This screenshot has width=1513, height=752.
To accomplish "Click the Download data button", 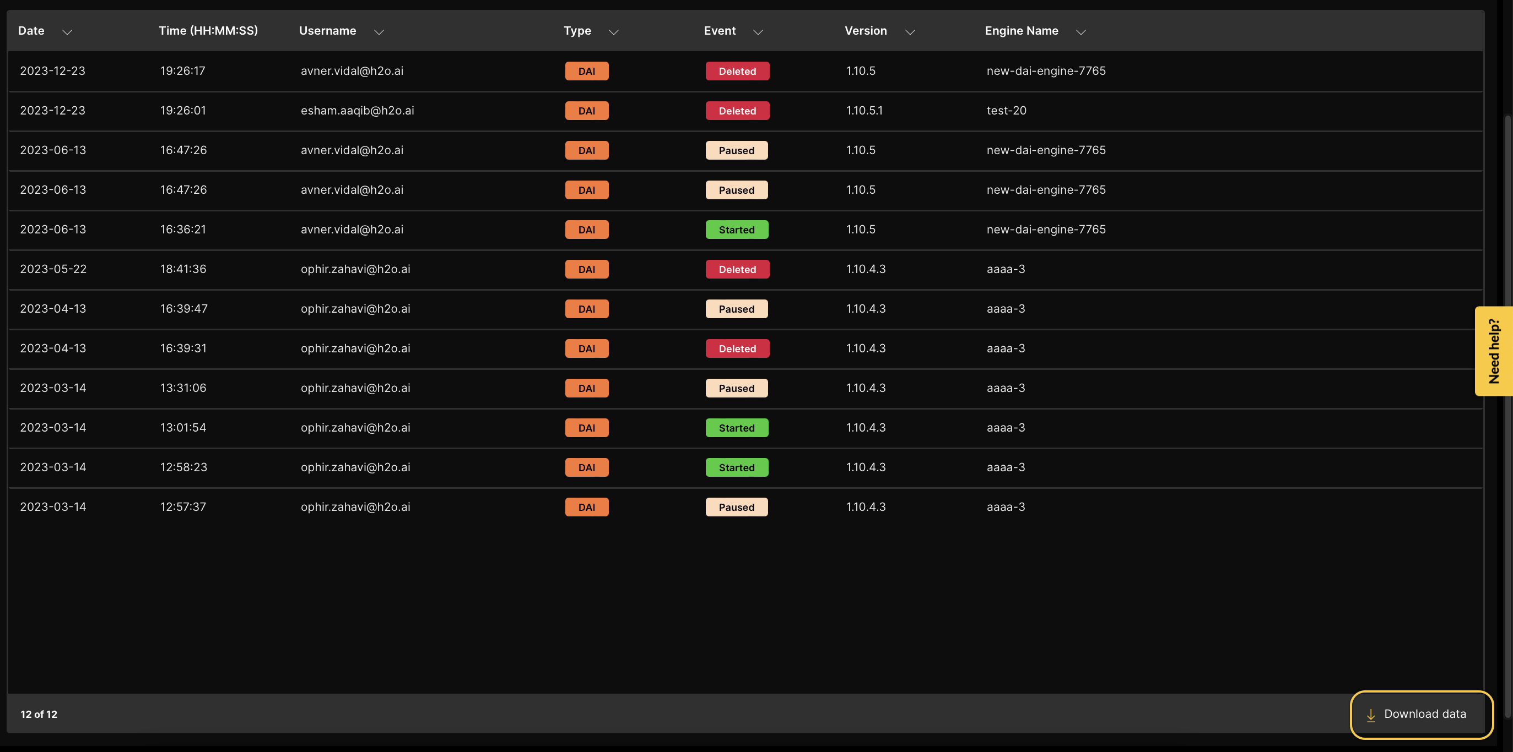I will 1421,715.
